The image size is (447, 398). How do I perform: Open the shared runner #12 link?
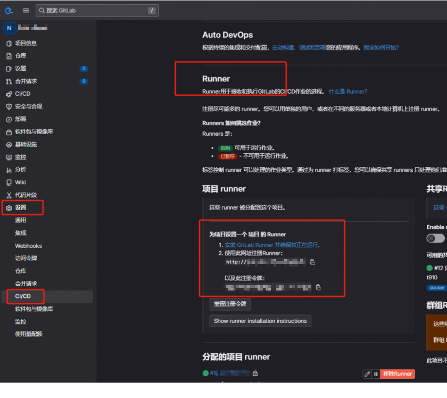point(438,268)
